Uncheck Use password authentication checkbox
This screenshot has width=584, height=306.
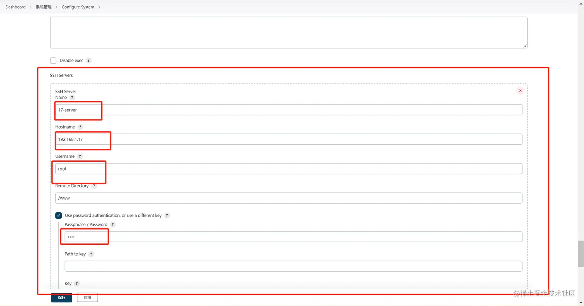pos(59,216)
